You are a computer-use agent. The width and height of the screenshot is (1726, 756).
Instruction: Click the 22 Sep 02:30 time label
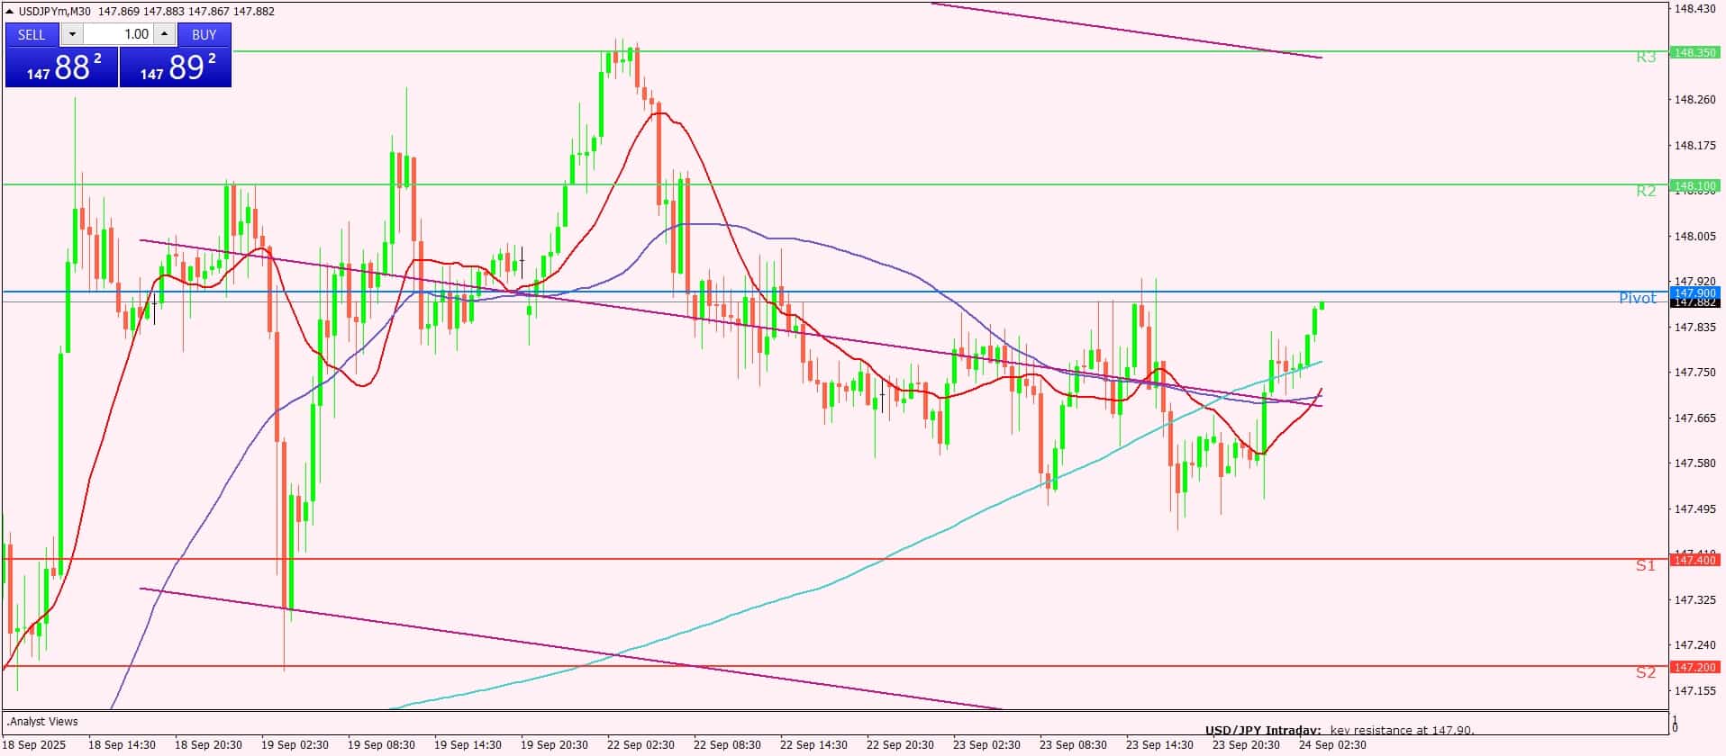[640, 745]
